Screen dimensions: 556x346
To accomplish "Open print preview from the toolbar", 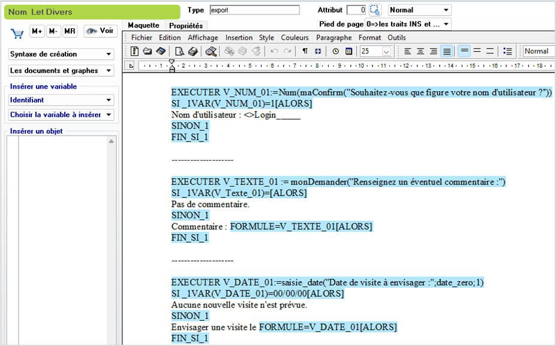I will point(179,52).
